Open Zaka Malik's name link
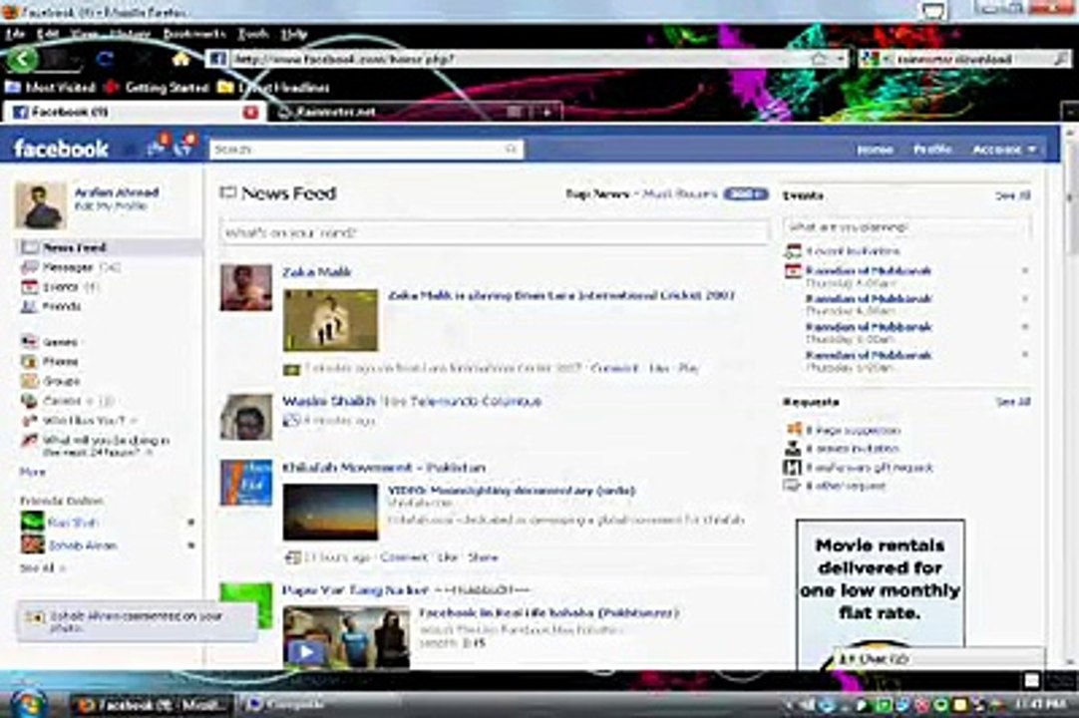The image size is (1079, 718). [316, 272]
